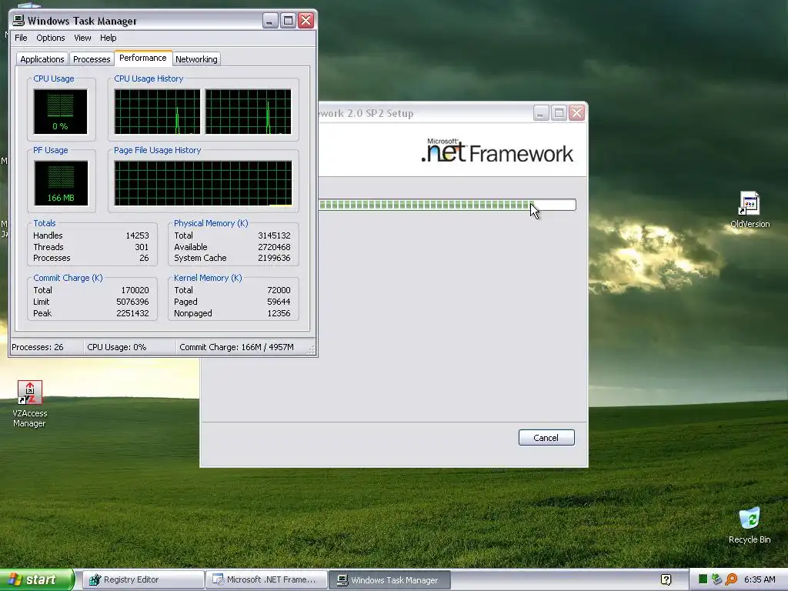Click the right CPU Usage History graph
Screen dimensions: 788x591
click(249, 112)
